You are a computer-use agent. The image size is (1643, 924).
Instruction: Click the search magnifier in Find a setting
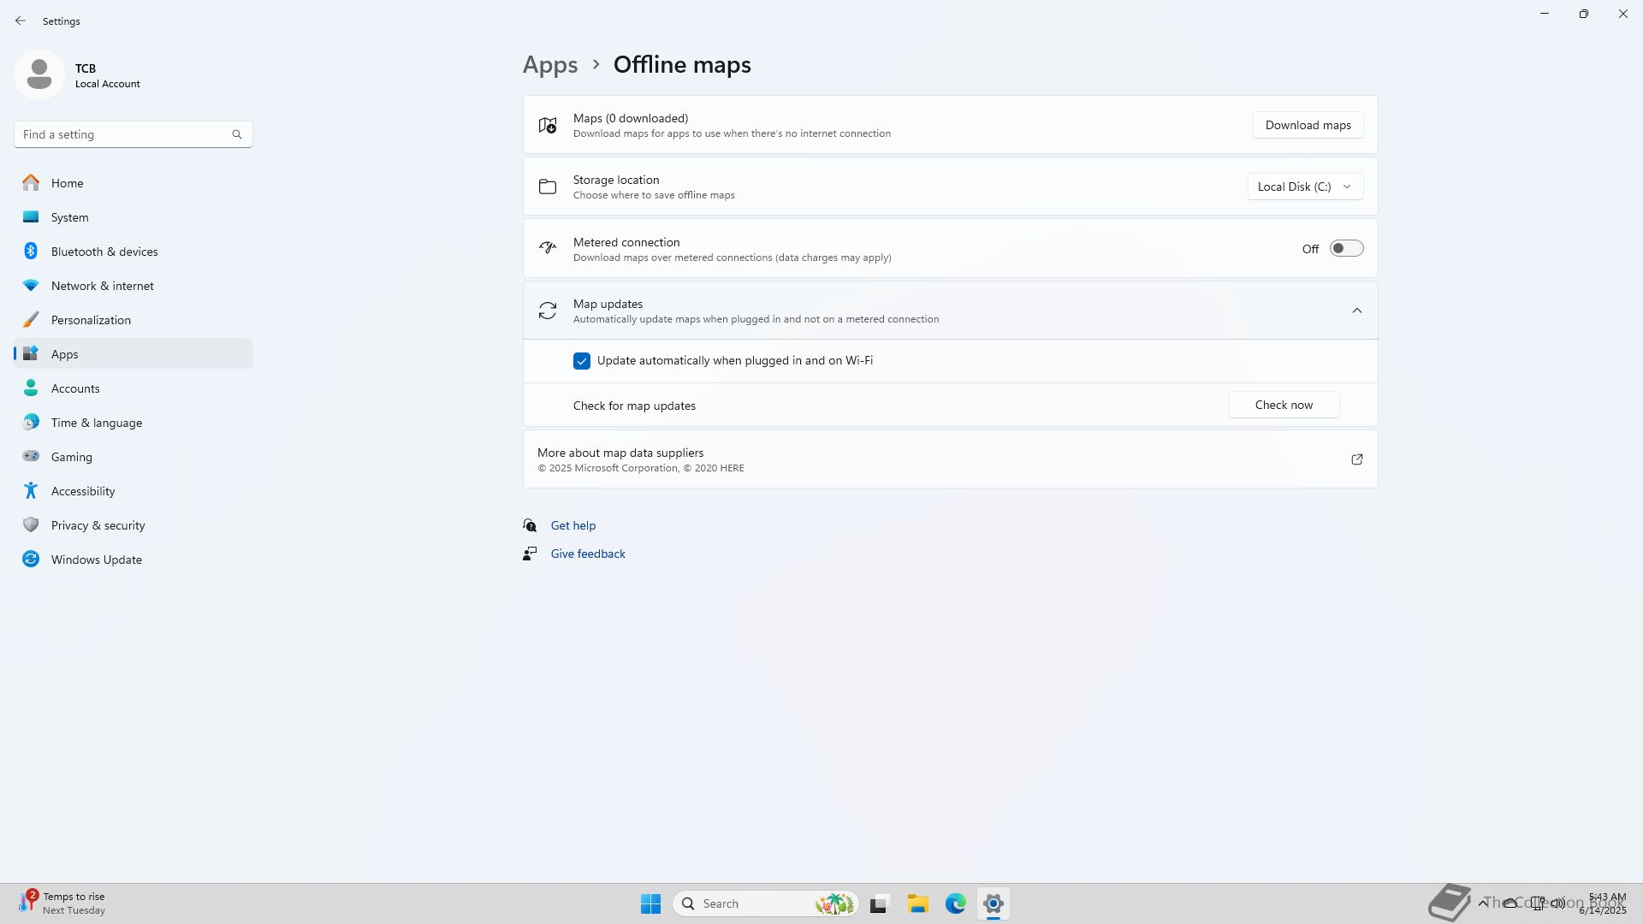click(x=237, y=134)
